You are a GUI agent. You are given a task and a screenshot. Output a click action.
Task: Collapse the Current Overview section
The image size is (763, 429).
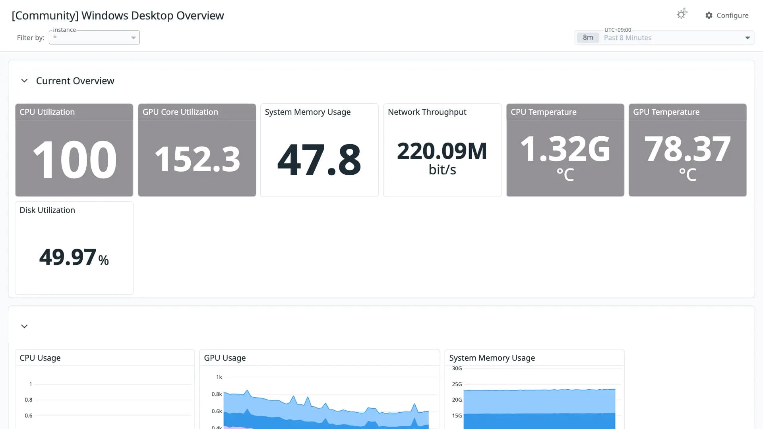pos(24,81)
